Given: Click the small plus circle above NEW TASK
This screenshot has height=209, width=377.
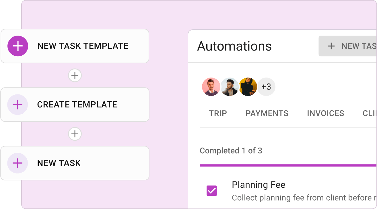Looking at the screenshot, I should (75, 134).
